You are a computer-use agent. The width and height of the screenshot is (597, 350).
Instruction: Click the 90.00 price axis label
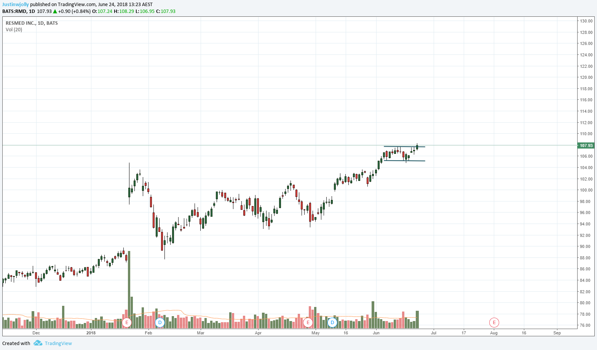[586, 246]
